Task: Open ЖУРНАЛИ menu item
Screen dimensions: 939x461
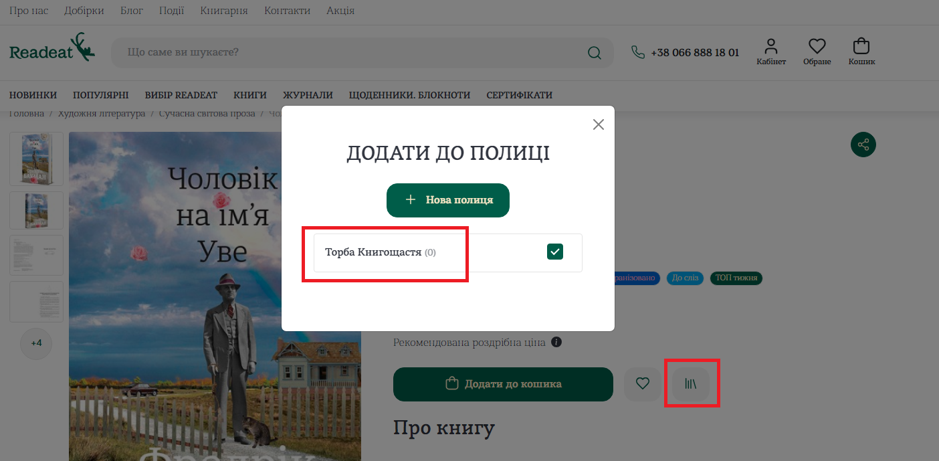Action: tap(308, 95)
